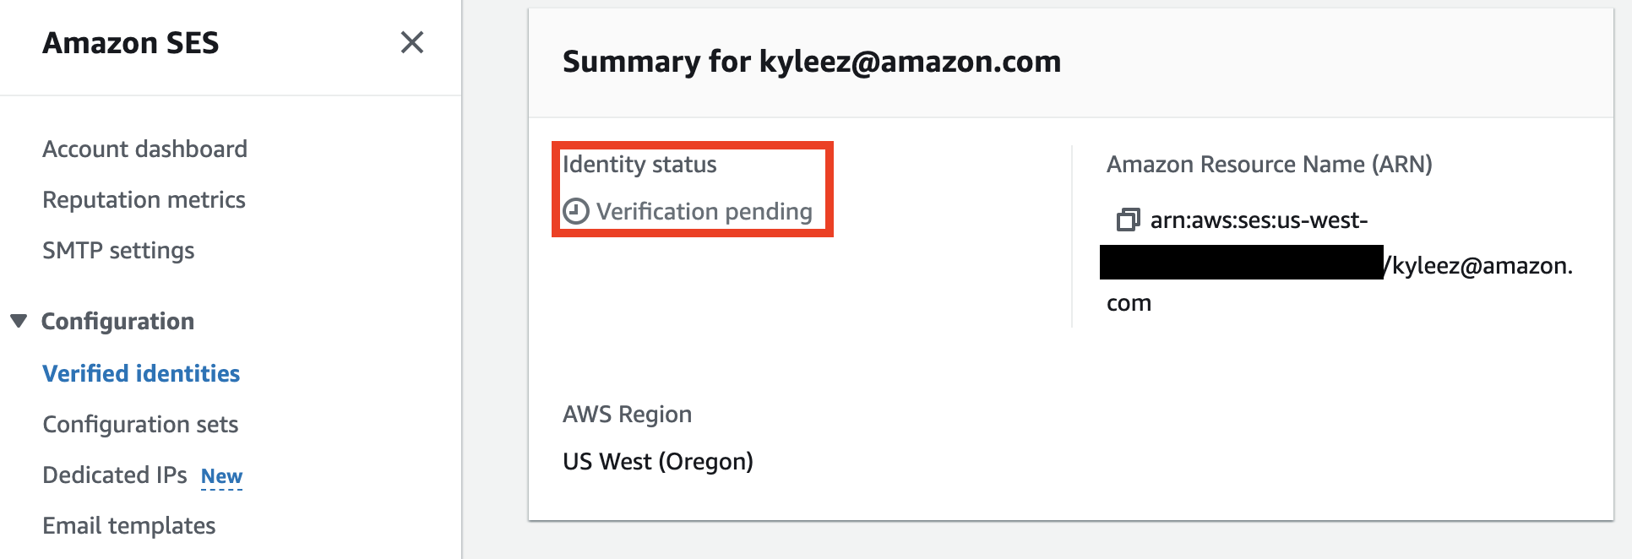Click the Amazon SES sidebar title

point(131,43)
